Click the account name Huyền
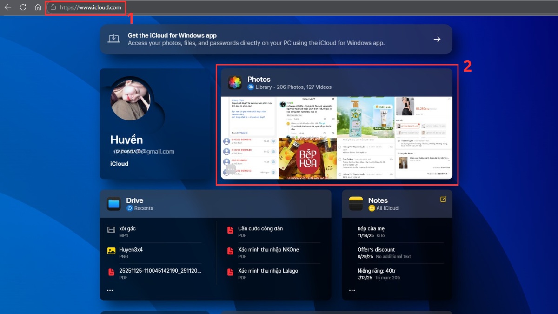This screenshot has width=558, height=314. pos(126,140)
